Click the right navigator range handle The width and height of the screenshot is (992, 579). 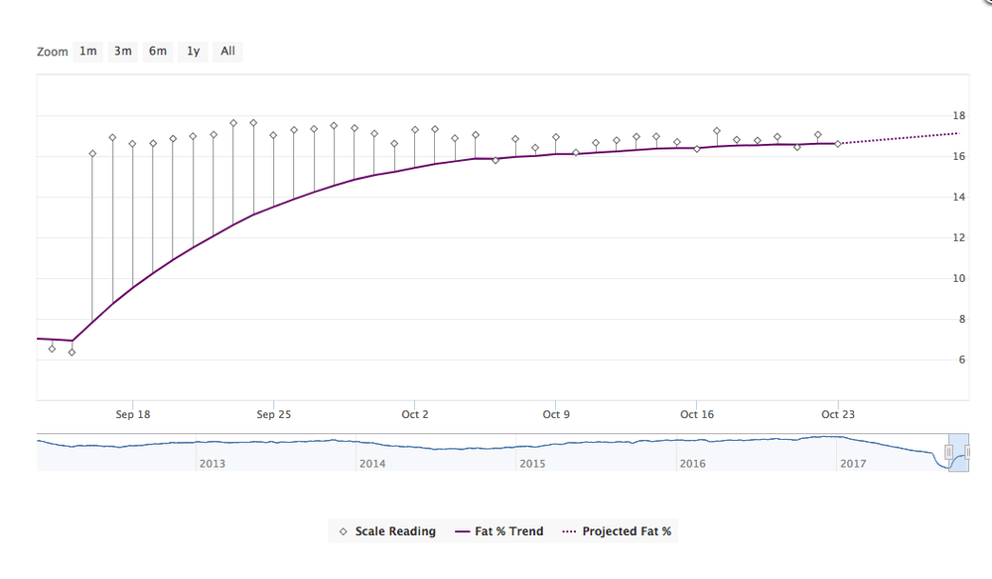click(967, 452)
